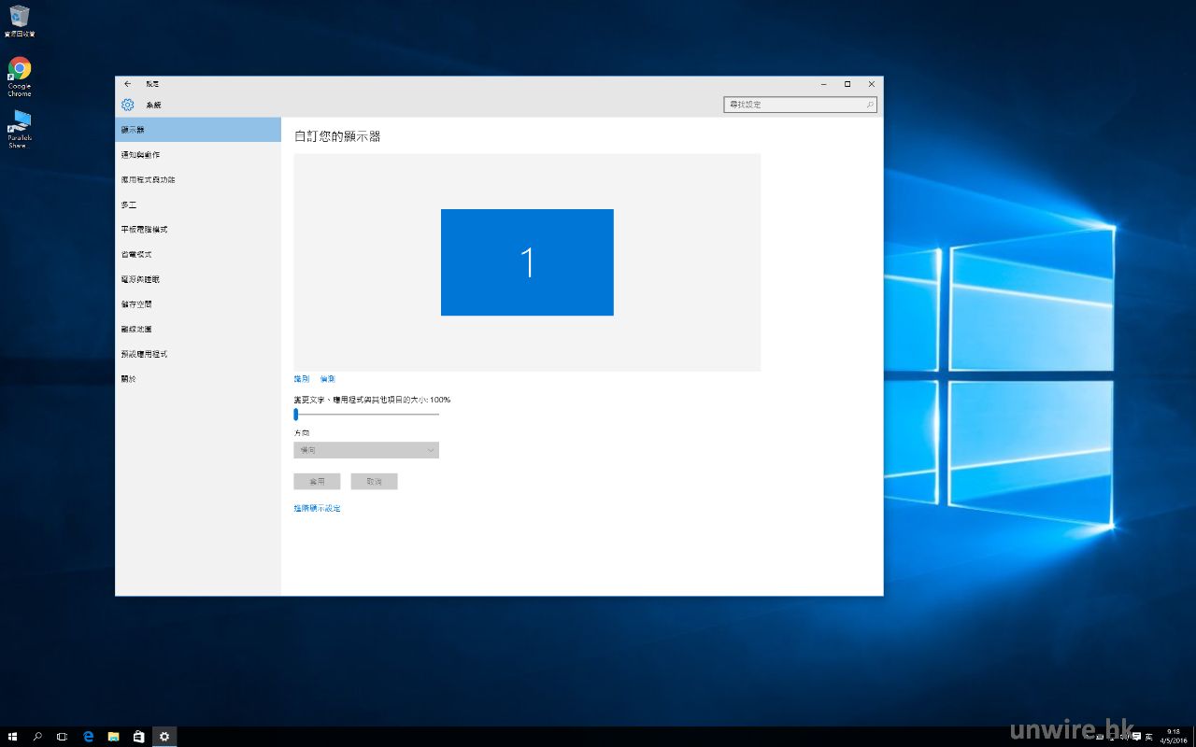1196x747 pixels.
Task: Open the Store app from the taskbar
Action: point(138,737)
